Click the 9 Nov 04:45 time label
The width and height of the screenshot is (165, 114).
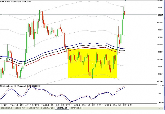coord(86,105)
